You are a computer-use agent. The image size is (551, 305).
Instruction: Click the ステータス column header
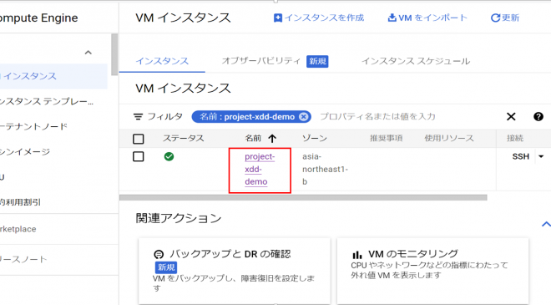click(183, 138)
